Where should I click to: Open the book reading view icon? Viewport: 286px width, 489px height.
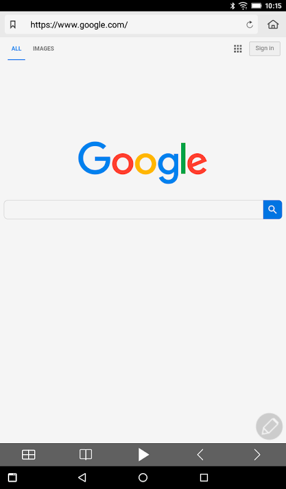(x=85, y=455)
